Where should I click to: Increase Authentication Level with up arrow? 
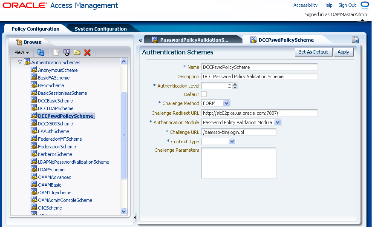click(x=235, y=84)
